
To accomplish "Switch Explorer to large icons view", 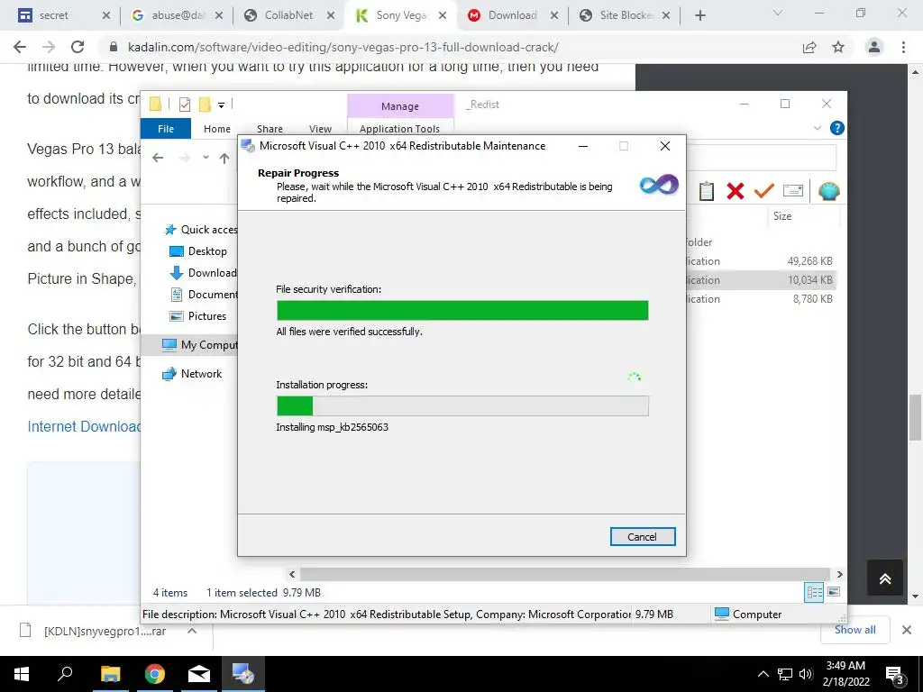I will click(834, 592).
